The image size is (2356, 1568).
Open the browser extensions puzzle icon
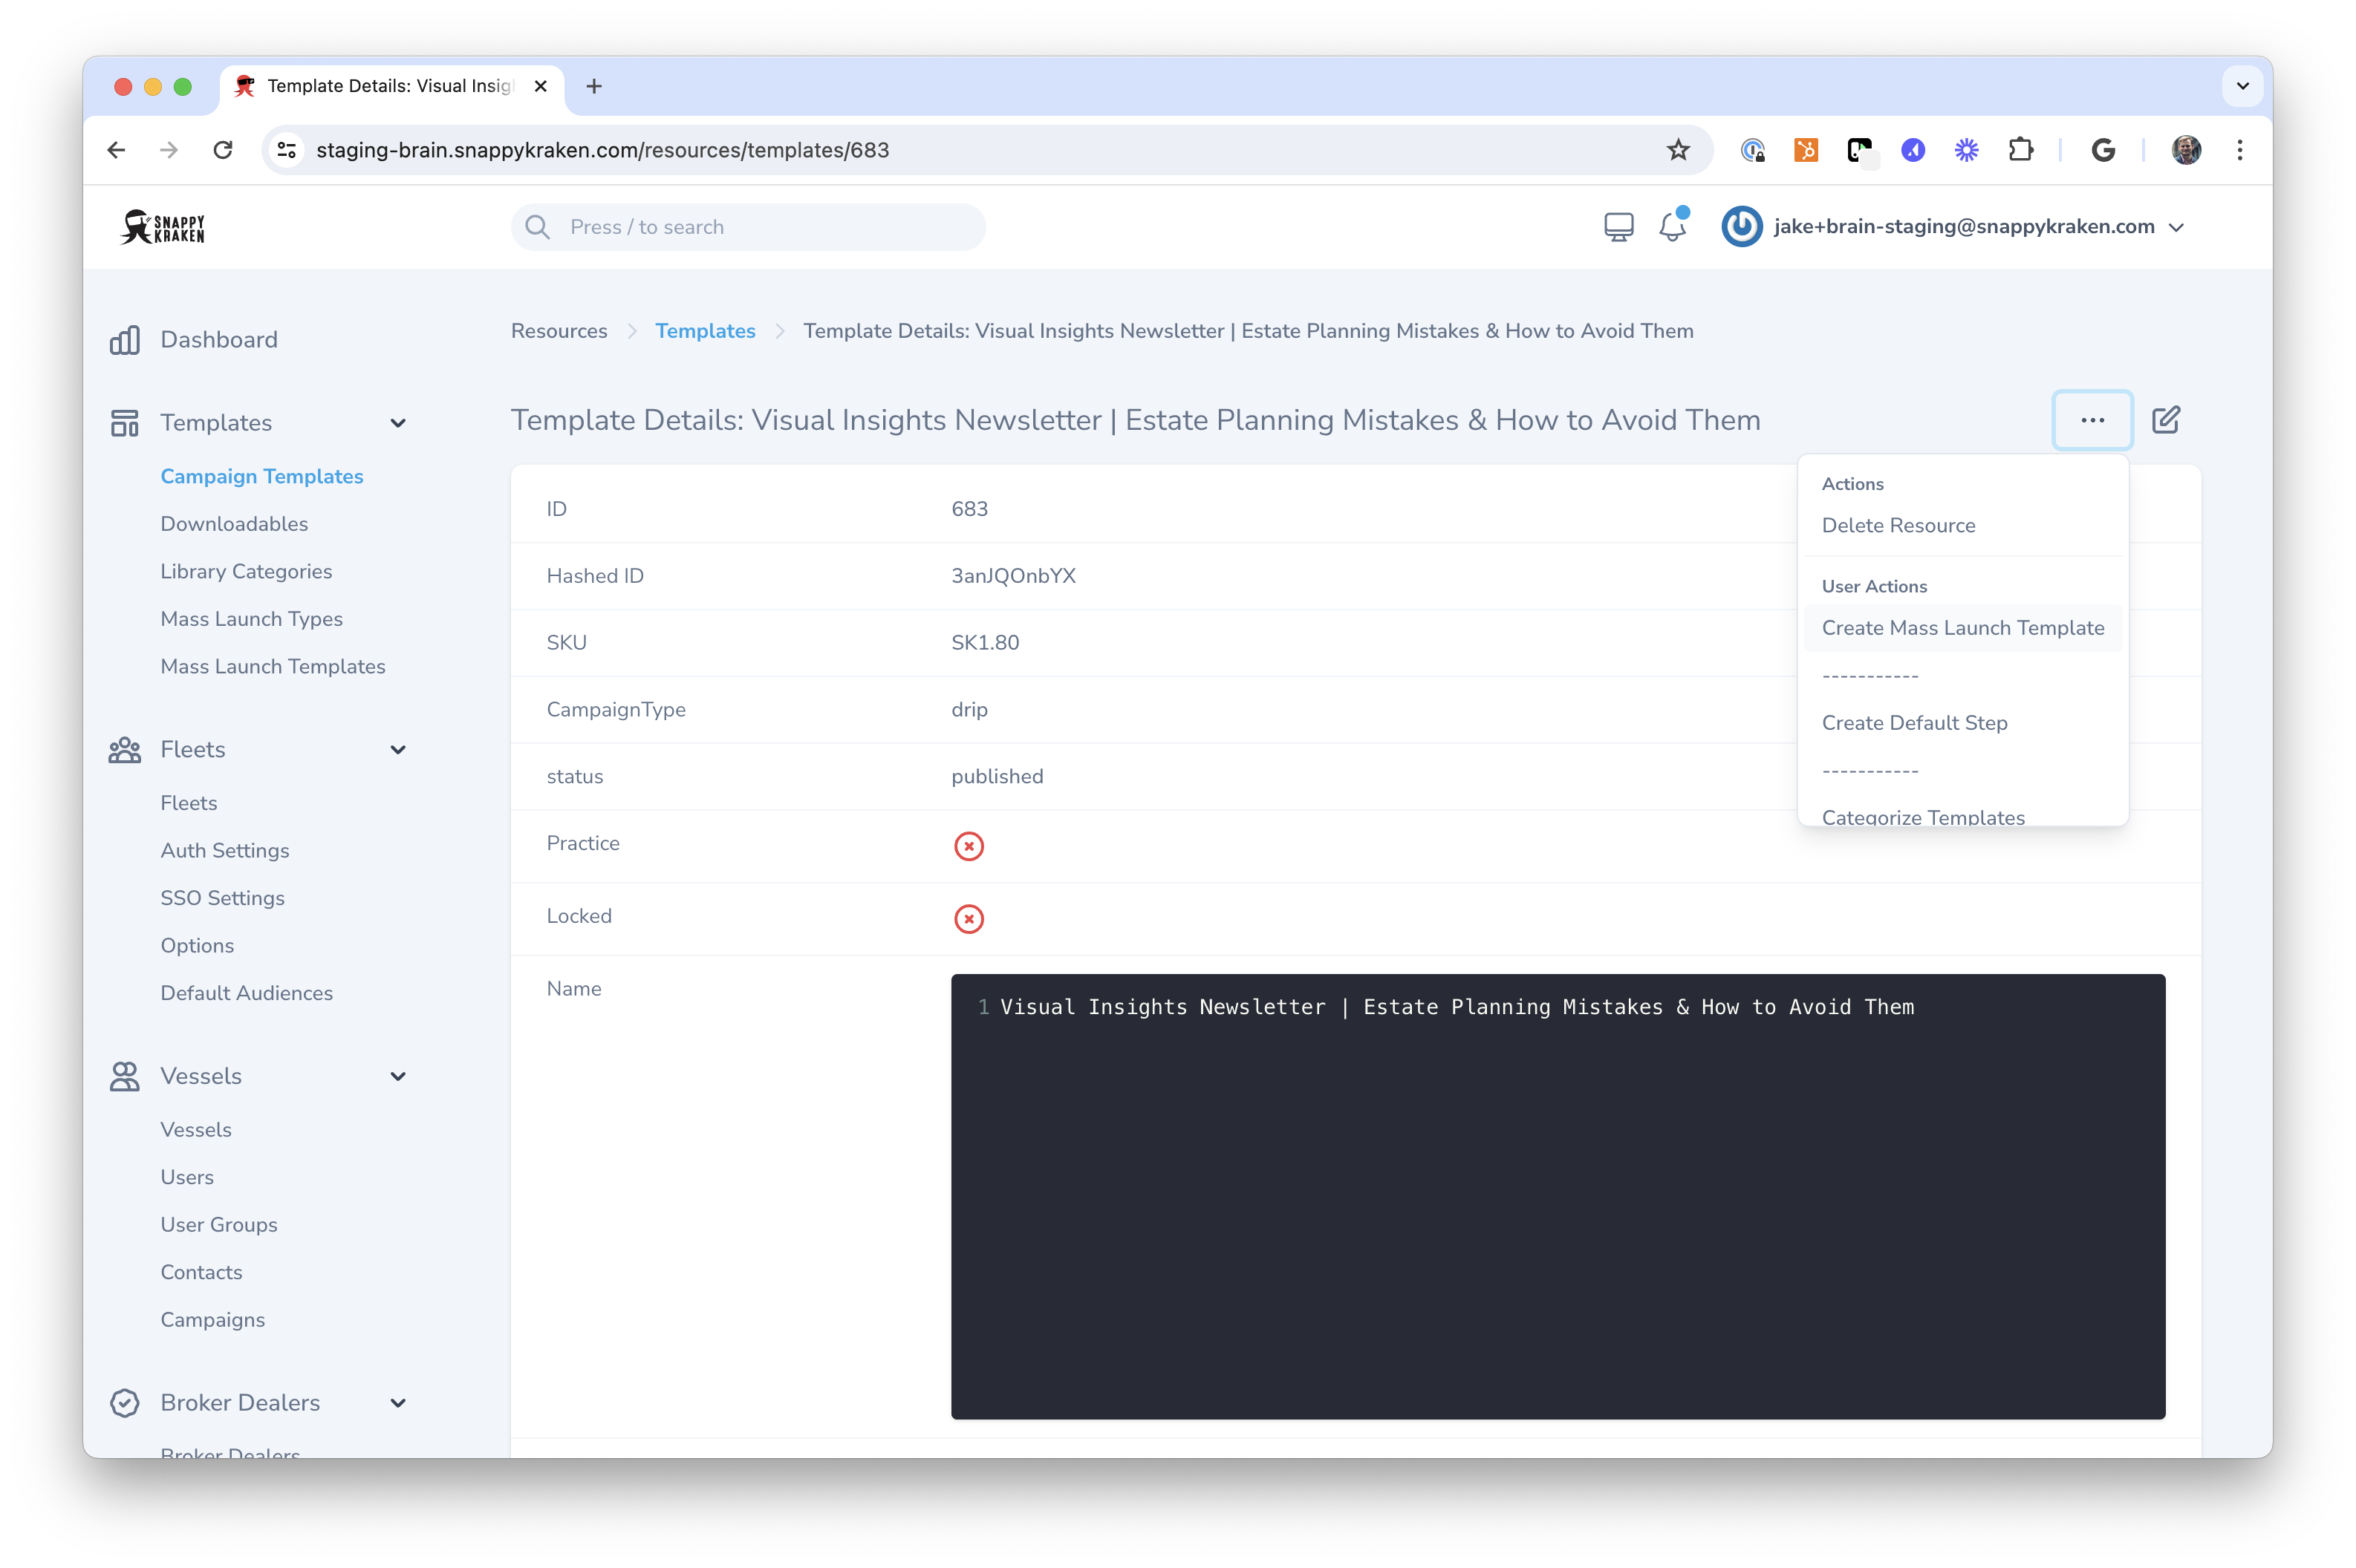click(2020, 150)
